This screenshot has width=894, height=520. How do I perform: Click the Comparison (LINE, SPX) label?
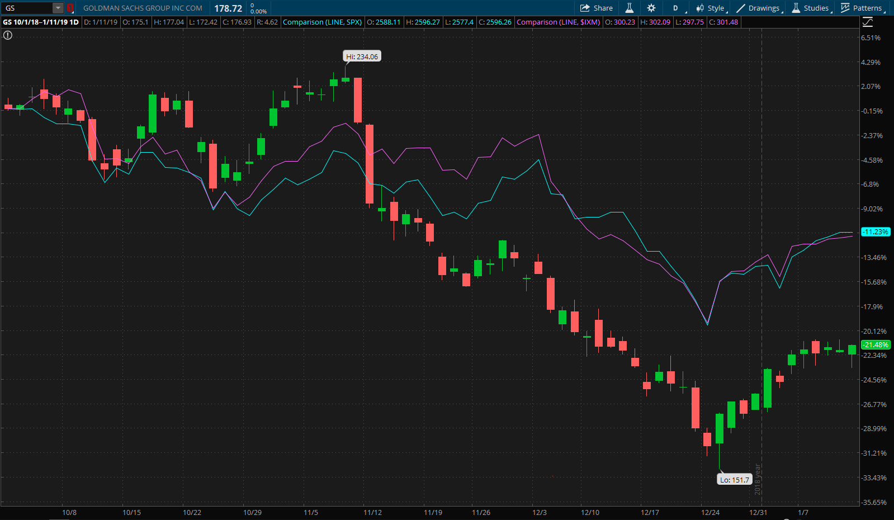click(x=323, y=22)
